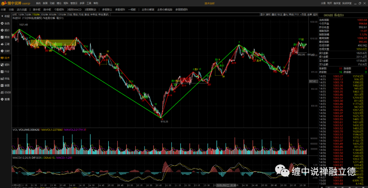The width and height of the screenshot is (368, 188).
Task: Open the 功能 menu
Action: pyautogui.click(x=52, y=3)
